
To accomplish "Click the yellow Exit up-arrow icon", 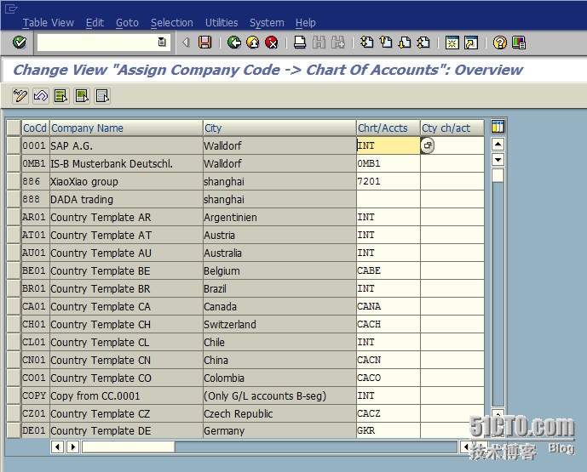I will [x=253, y=43].
